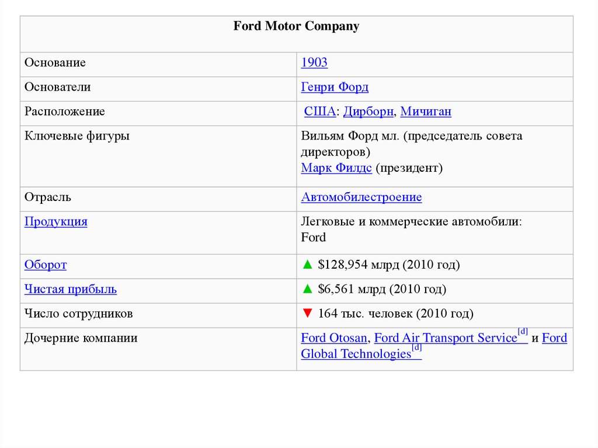Click the Ford Air Transport Service link
The height and width of the screenshot is (448, 598).
(445, 338)
